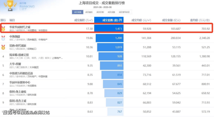Open project 华润中环置地中心
The image size is (214, 117).
(x=20, y=82)
